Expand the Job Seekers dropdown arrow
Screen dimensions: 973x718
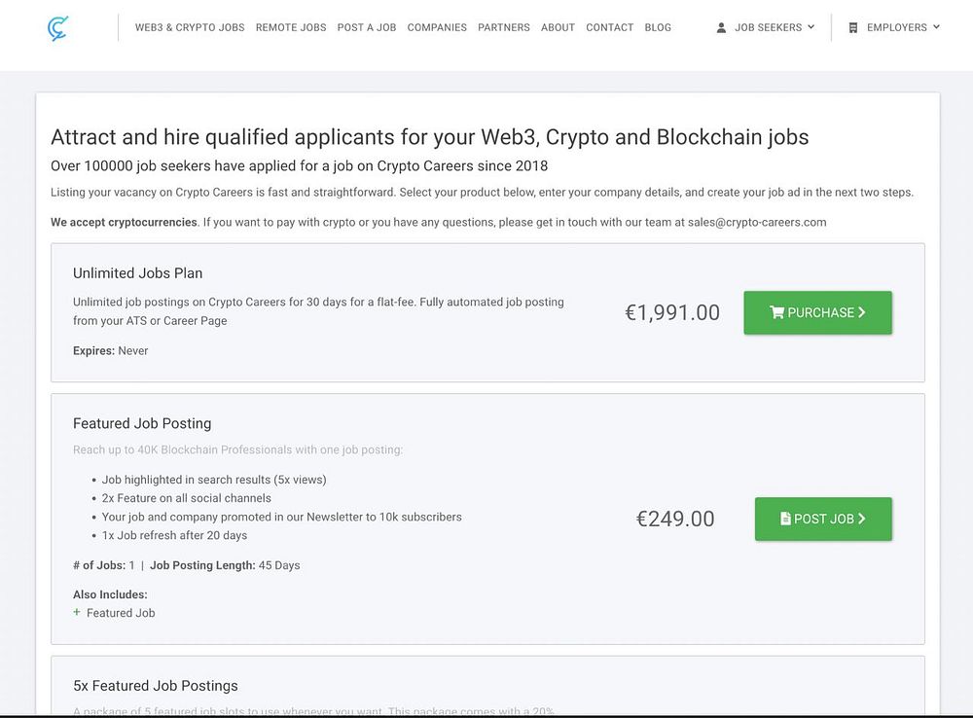(x=811, y=27)
